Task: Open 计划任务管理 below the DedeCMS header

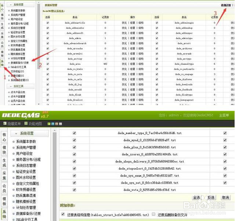Action: [26, 207]
